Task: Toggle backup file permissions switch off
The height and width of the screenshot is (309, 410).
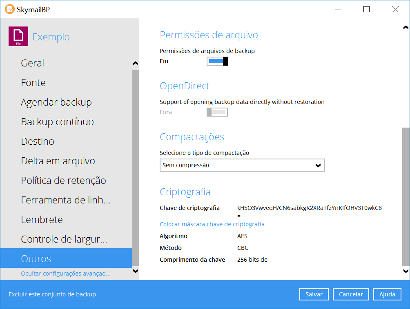Action: tap(217, 62)
